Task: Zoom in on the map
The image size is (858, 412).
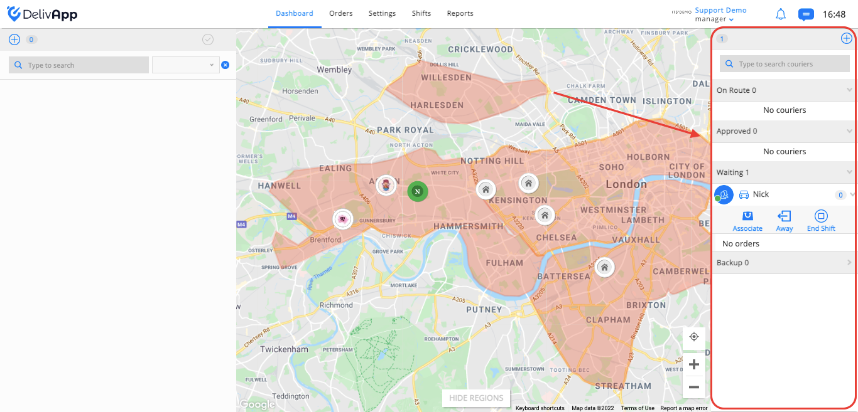Action: coord(694,364)
